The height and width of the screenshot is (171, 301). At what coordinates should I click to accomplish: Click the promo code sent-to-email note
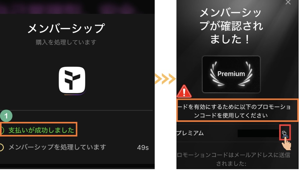pos(233,159)
